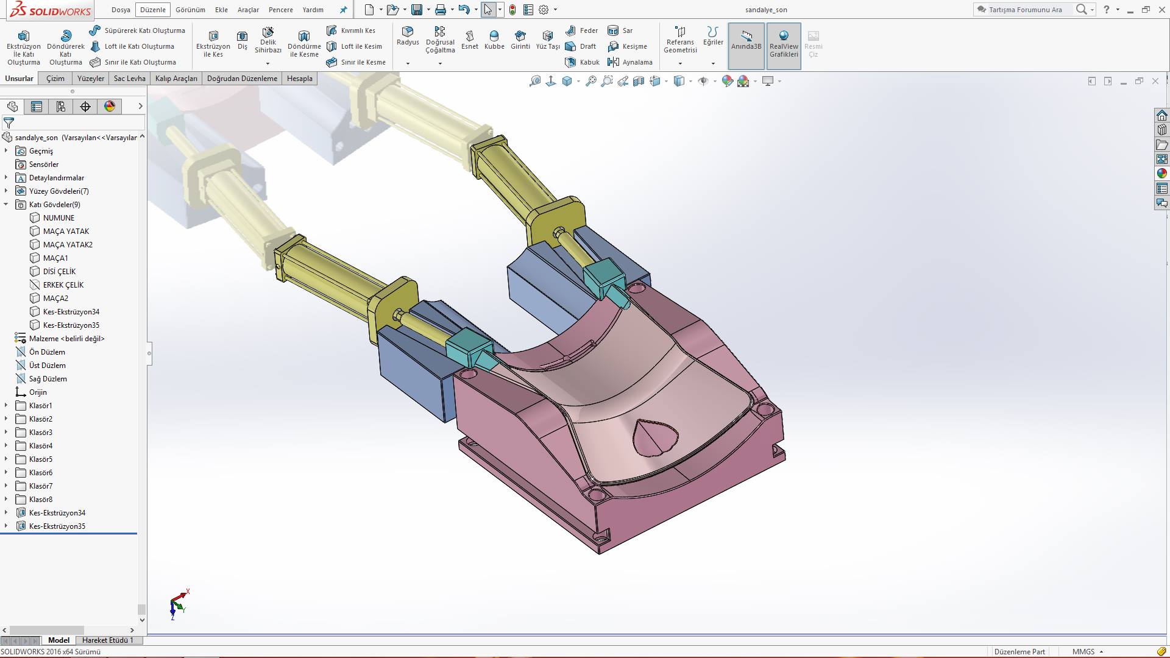Open the PropertyManager tab icon
Screen dimensions: 1170x658
point(37,107)
